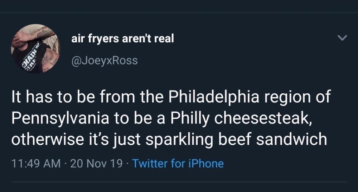Image resolution: width=358 pixels, height=192 pixels.
Task: Click the "20 Nov 19" date
Action: 97,164
